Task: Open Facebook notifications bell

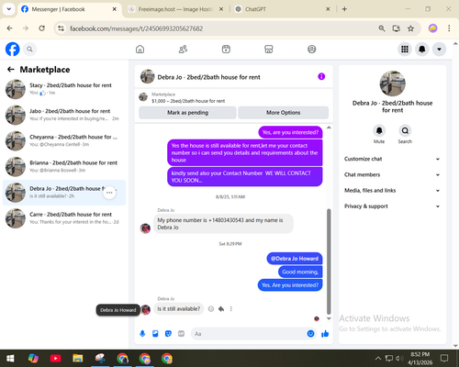Action: click(x=421, y=50)
